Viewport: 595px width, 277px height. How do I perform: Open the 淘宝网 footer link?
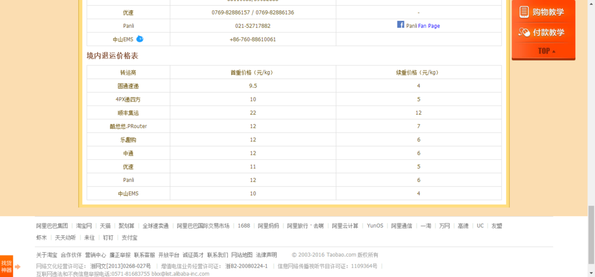pos(84,226)
